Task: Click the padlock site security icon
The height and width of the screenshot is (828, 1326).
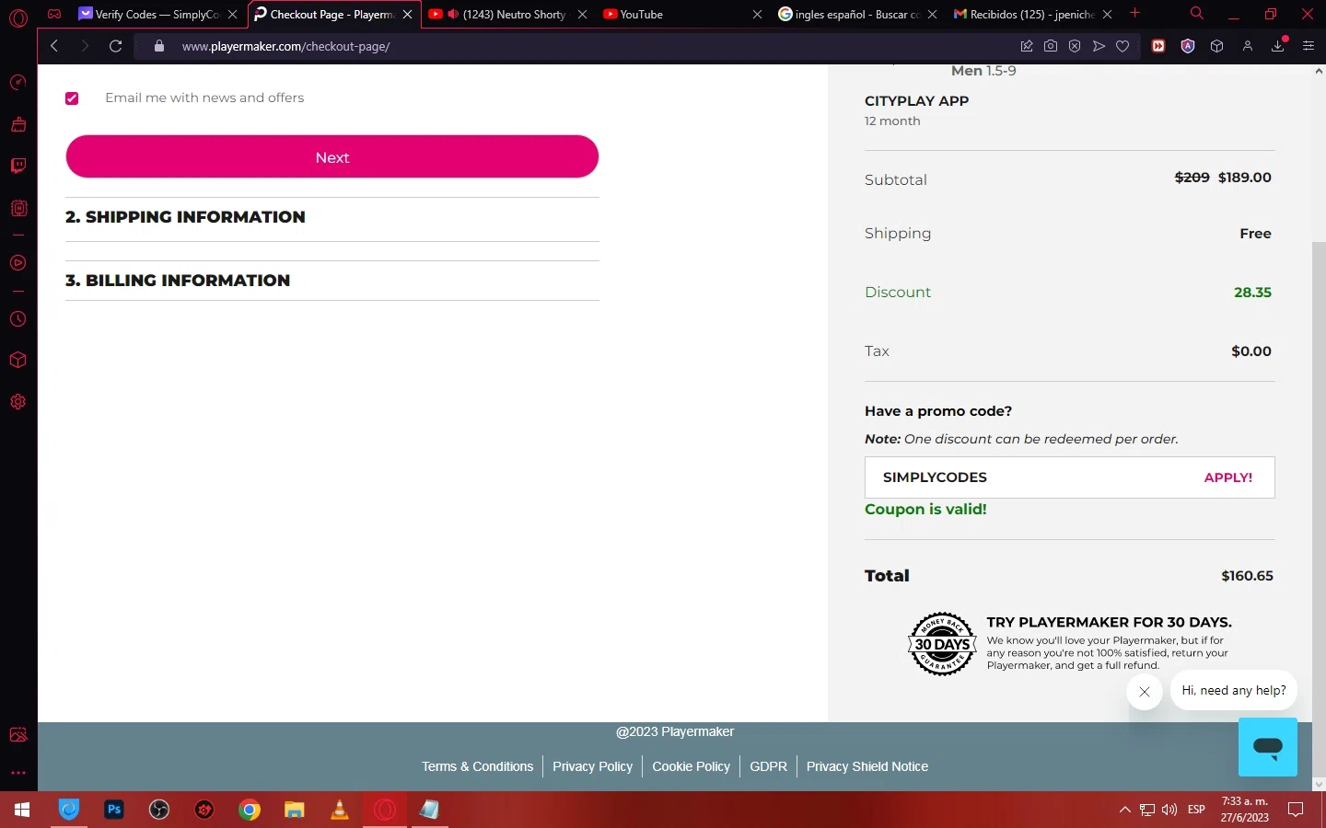Action: pos(159,46)
